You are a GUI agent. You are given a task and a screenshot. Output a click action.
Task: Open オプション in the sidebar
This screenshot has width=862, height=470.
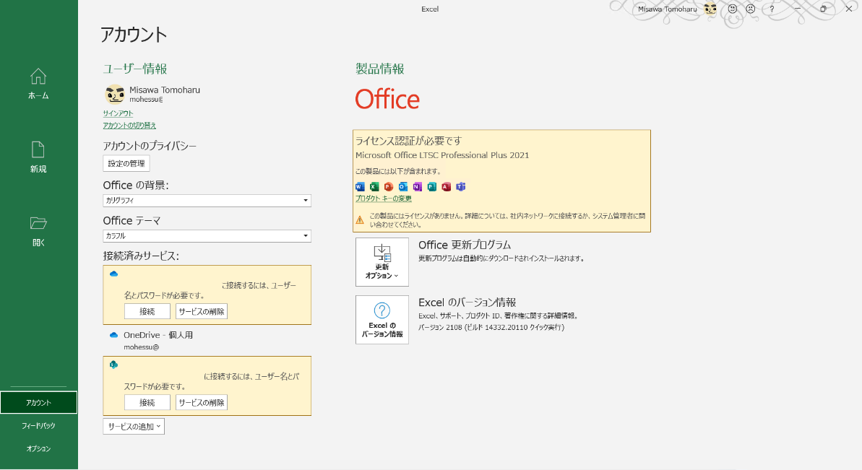click(38, 448)
